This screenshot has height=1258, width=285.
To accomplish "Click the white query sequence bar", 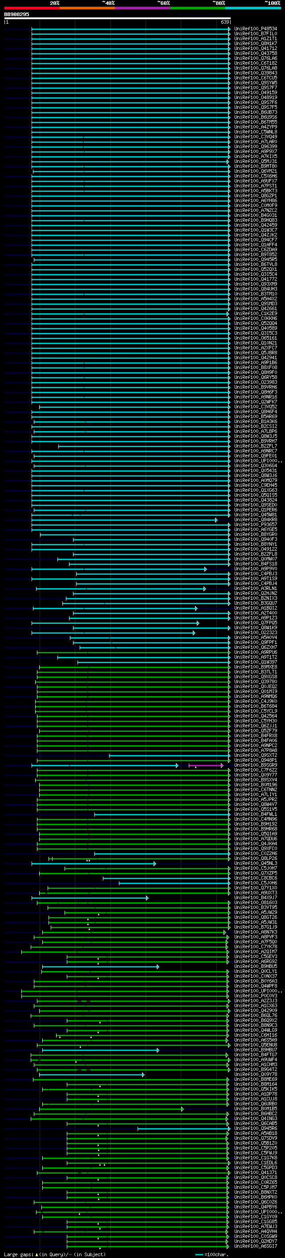I will point(118,18).
